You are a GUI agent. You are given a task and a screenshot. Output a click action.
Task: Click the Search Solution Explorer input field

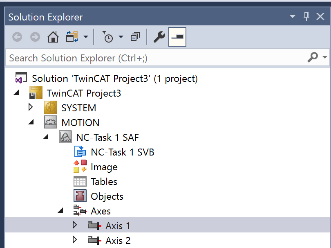pyautogui.click(x=156, y=58)
